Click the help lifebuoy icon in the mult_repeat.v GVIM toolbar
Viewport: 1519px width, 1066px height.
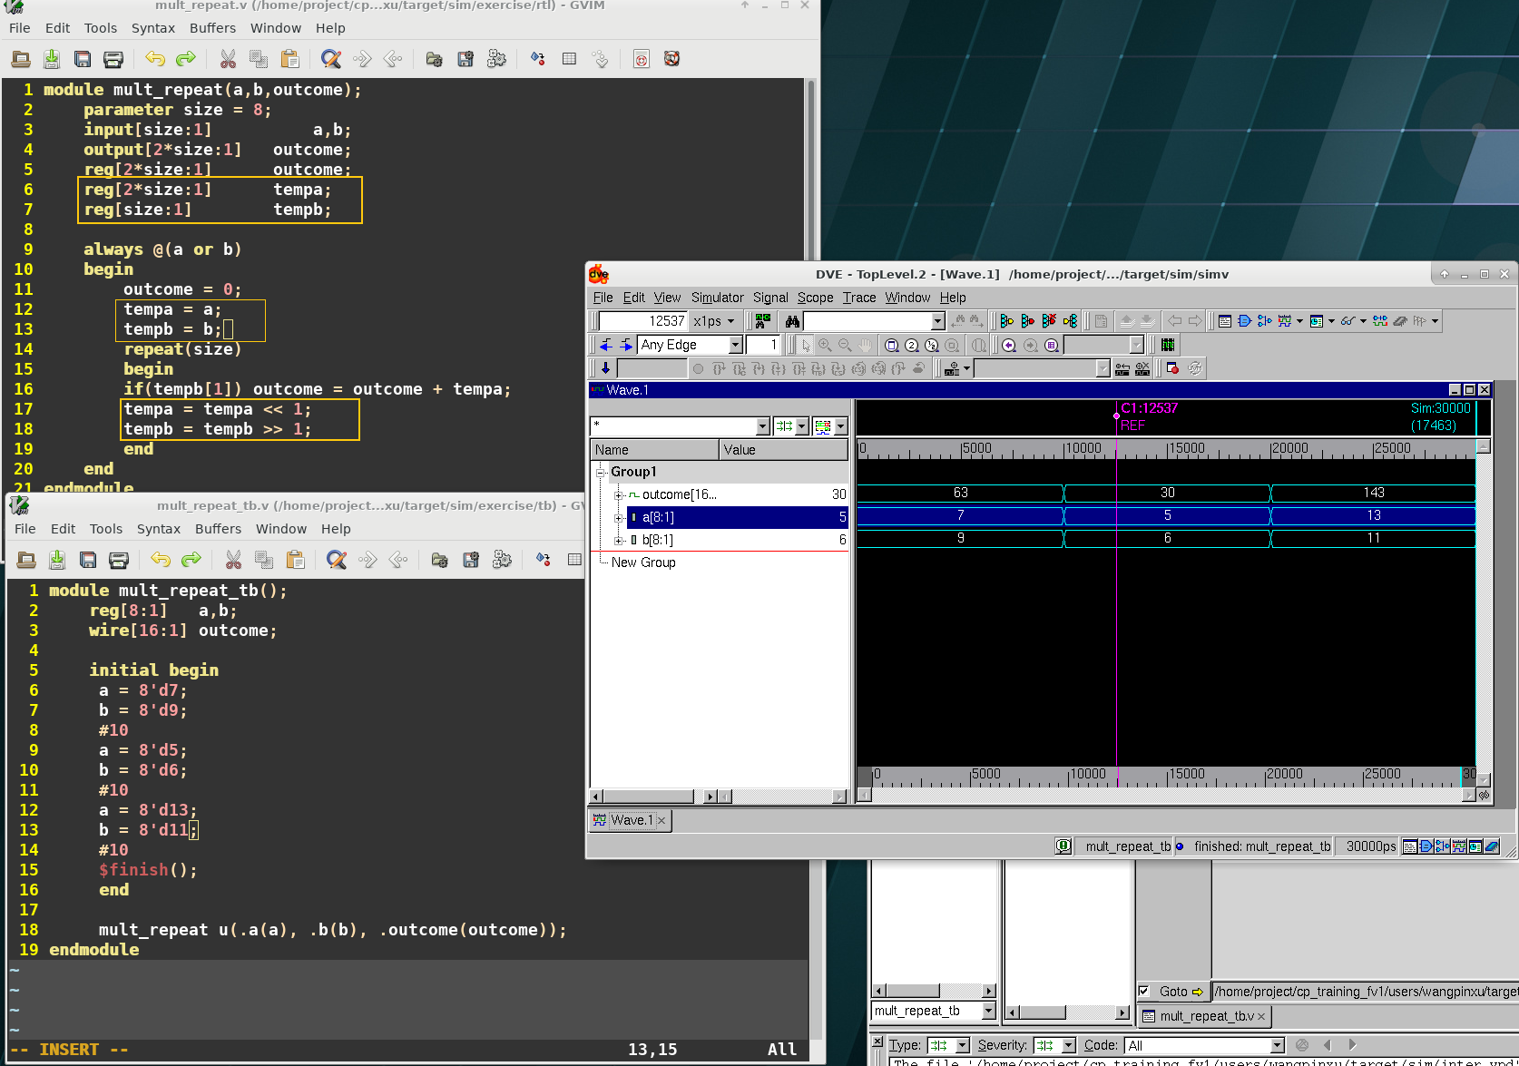point(671,59)
